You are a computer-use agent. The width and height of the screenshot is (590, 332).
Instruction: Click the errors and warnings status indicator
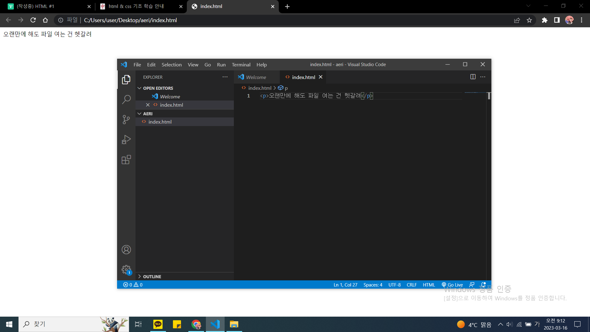pyautogui.click(x=133, y=285)
